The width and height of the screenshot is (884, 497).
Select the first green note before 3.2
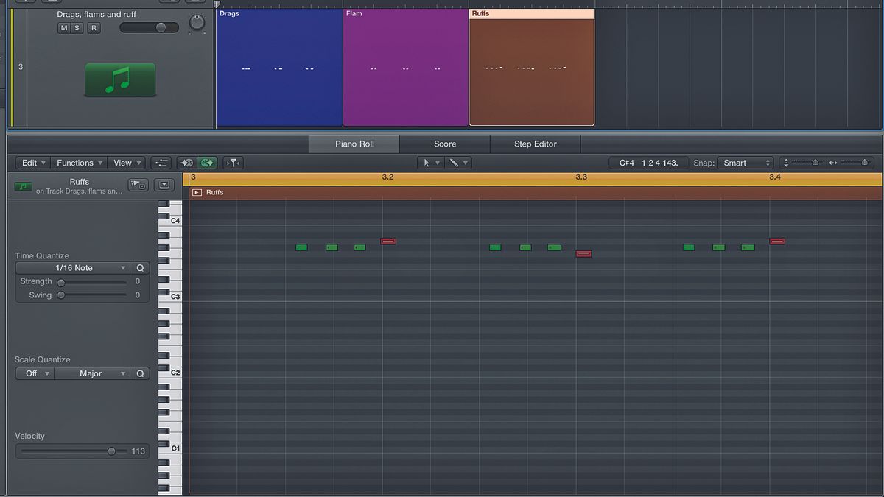[301, 247]
